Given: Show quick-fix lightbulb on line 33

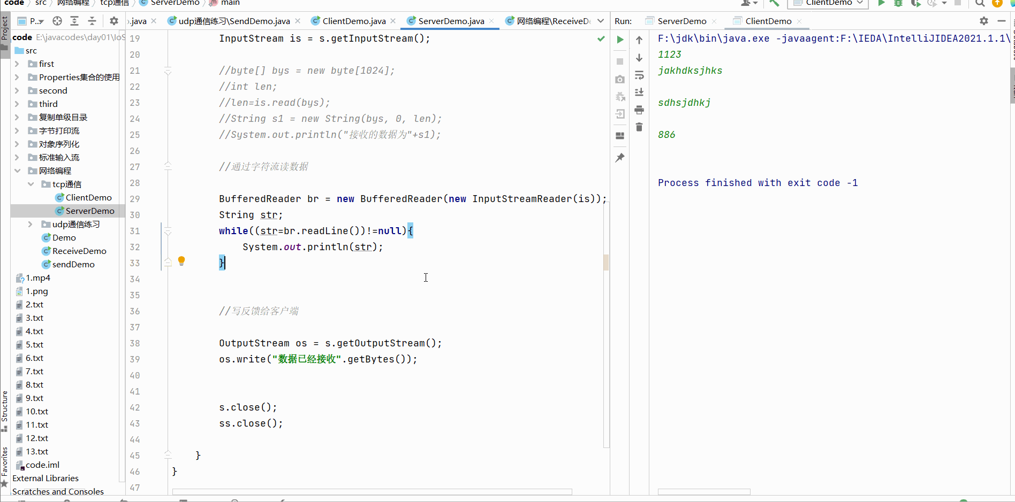Looking at the screenshot, I should (181, 261).
